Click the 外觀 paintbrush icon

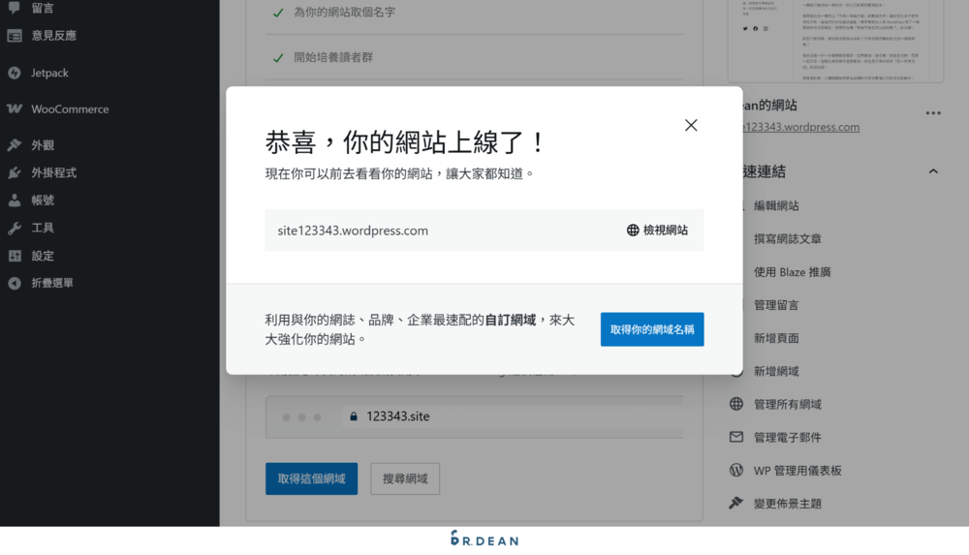coord(15,145)
